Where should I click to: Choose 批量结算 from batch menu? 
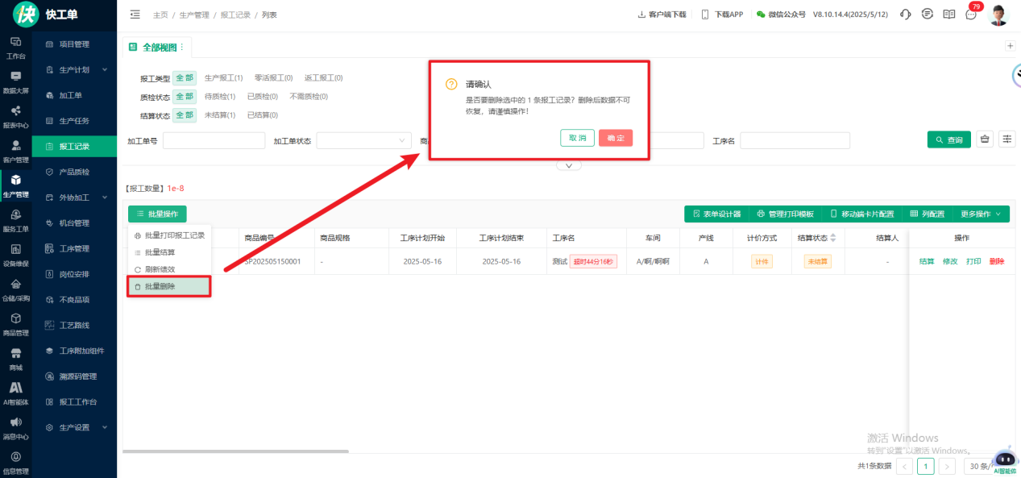coord(159,252)
